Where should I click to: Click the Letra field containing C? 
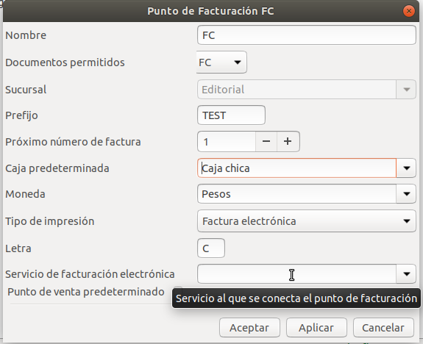[211, 248]
